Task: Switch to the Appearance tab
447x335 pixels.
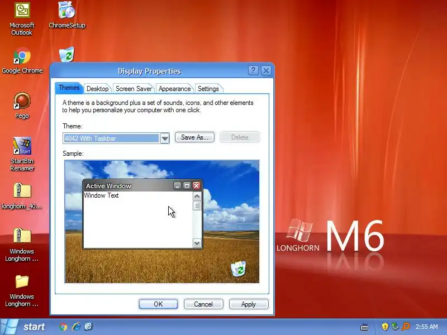Action: (x=174, y=89)
